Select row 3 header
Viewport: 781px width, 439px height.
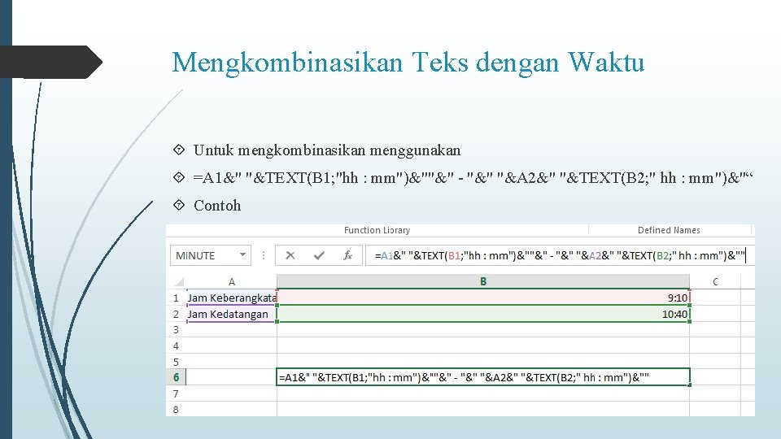176,329
